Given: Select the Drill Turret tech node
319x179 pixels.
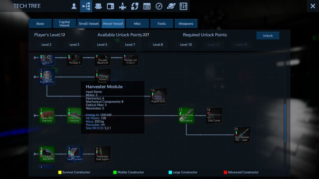Looking at the screenshot, I should tap(214, 115).
